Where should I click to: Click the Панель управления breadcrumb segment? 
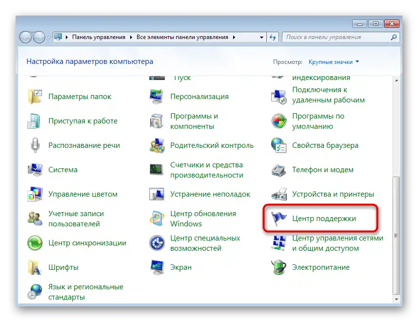(x=99, y=37)
